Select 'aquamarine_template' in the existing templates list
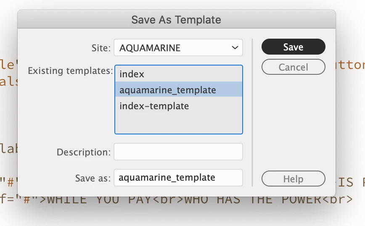Screen dimensions: 365x226 click(167, 90)
